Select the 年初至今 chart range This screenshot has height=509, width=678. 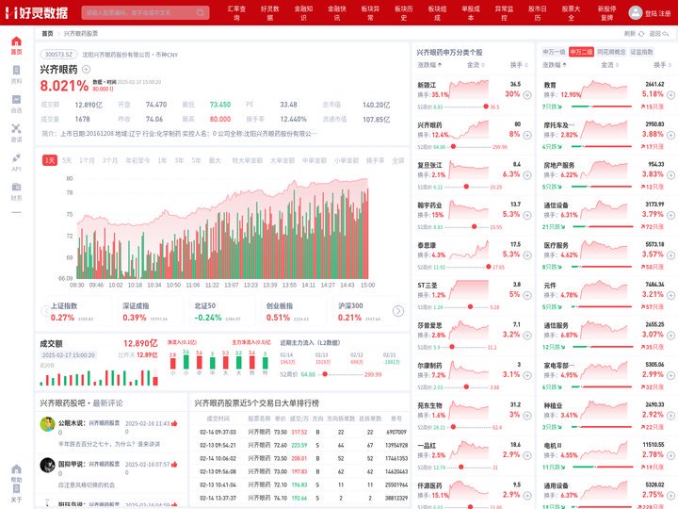137,160
